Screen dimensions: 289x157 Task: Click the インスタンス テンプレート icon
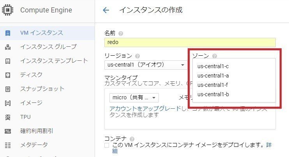pos(7,61)
